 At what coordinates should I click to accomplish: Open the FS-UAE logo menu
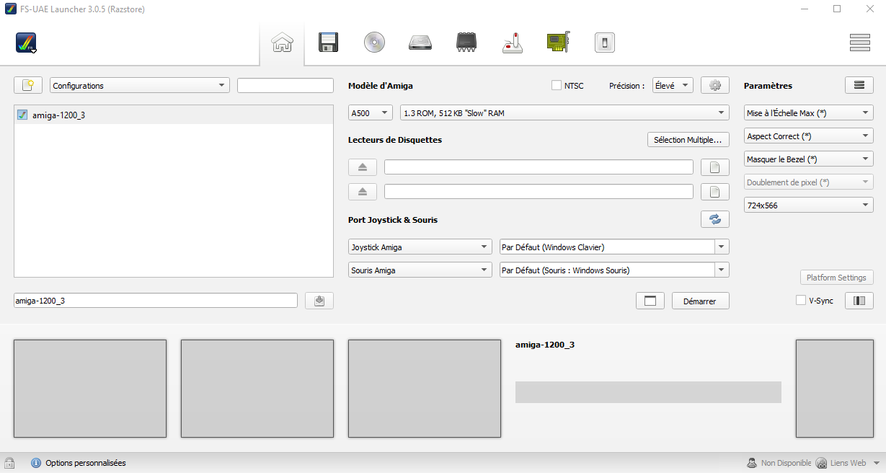tap(27, 43)
